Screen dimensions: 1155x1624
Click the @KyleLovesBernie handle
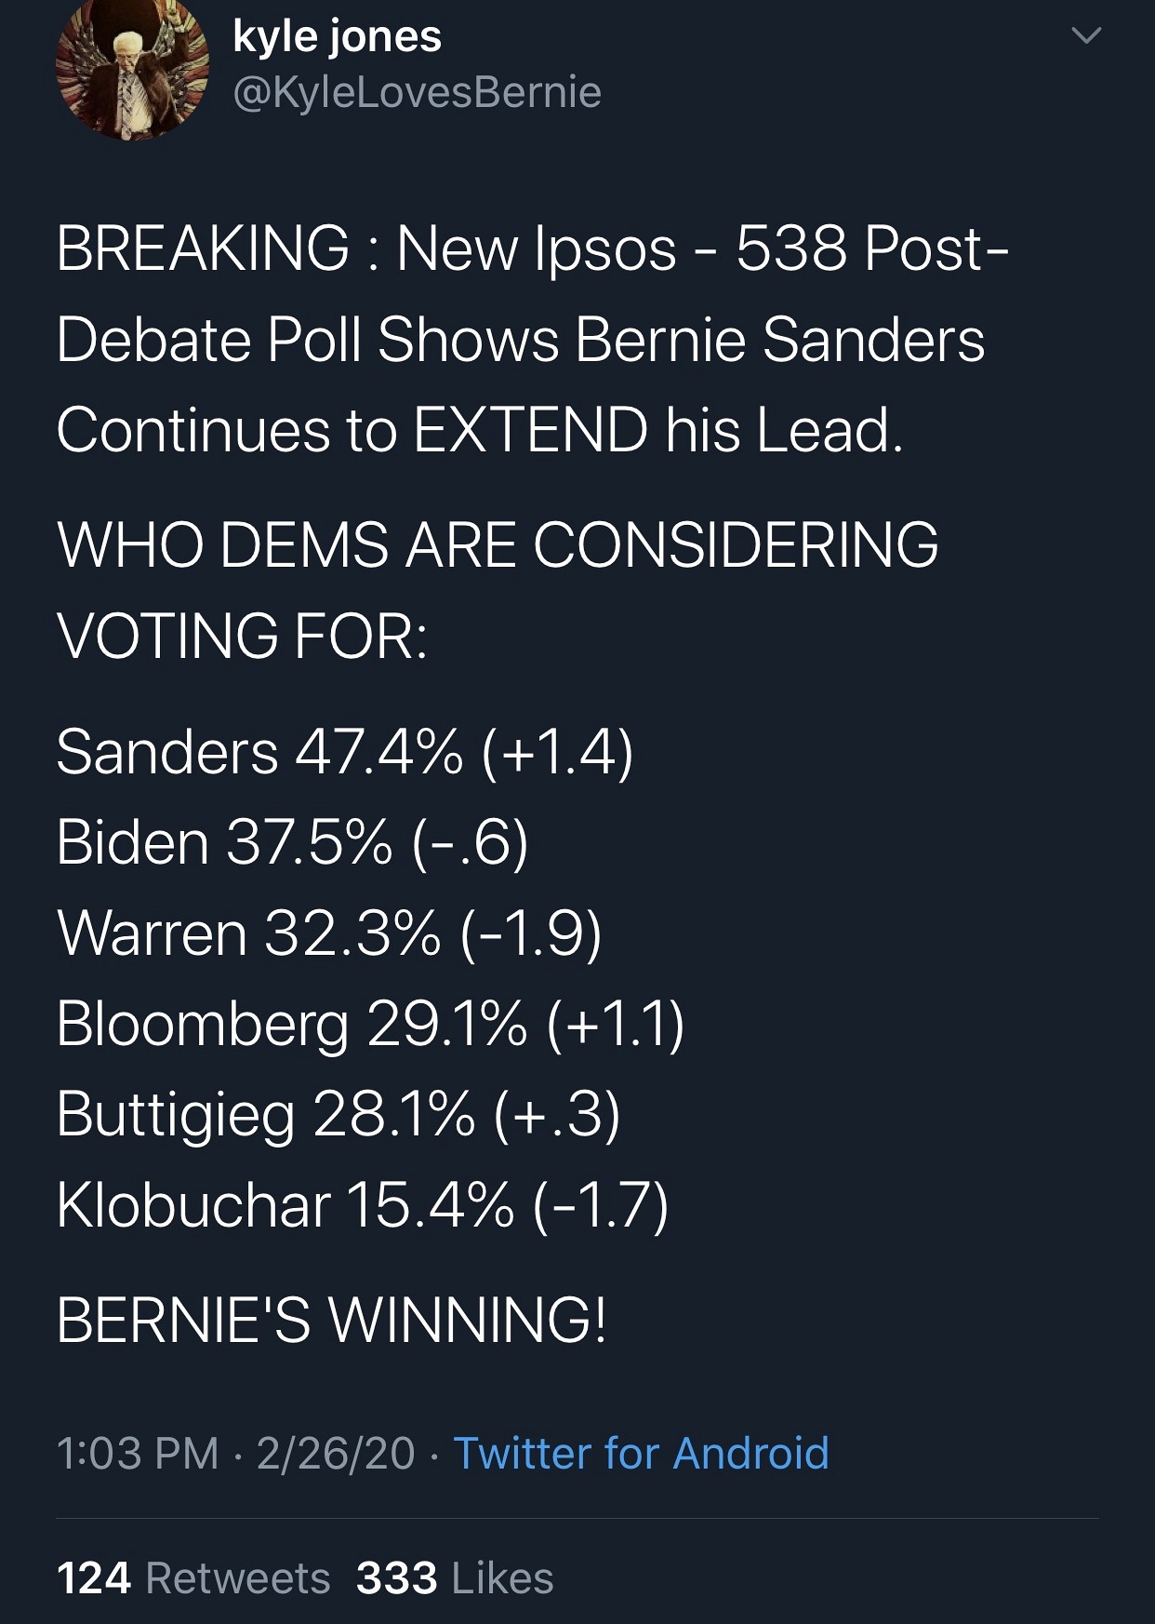[x=417, y=92]
